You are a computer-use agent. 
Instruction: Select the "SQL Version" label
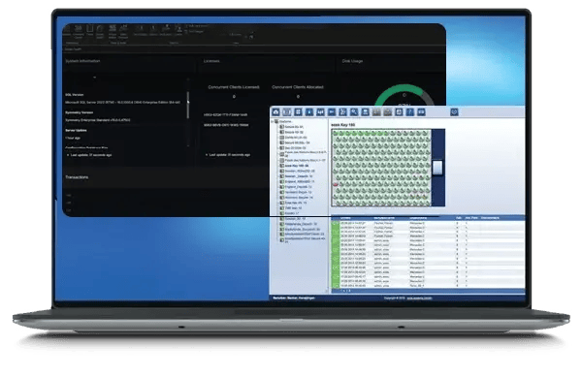[x=75, y=95]
